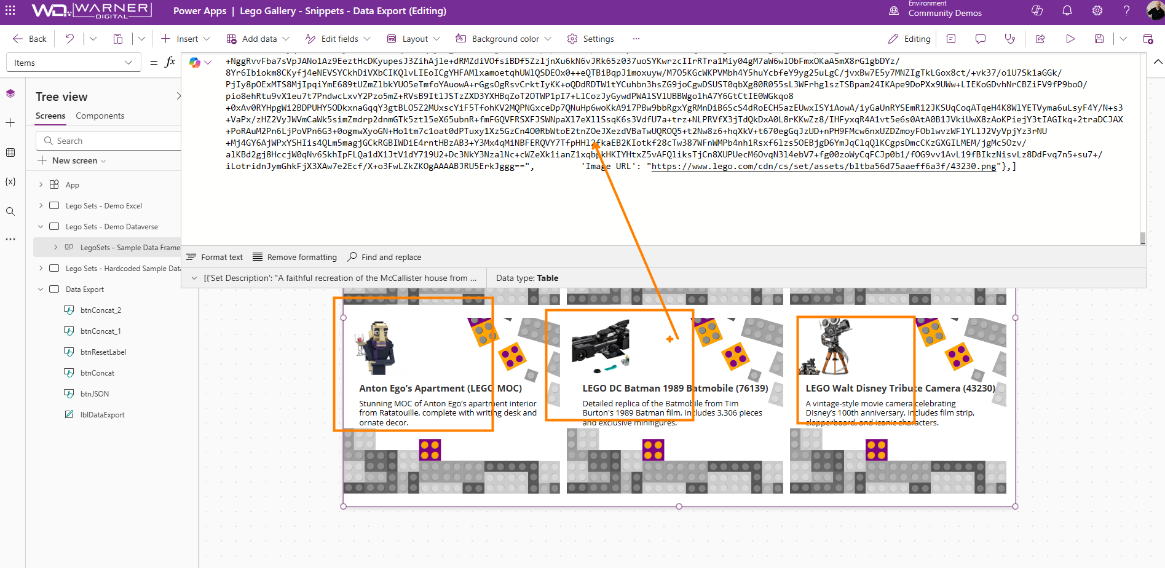Expand the formula result chevron

pyautogui.click(x=194, y=278)
